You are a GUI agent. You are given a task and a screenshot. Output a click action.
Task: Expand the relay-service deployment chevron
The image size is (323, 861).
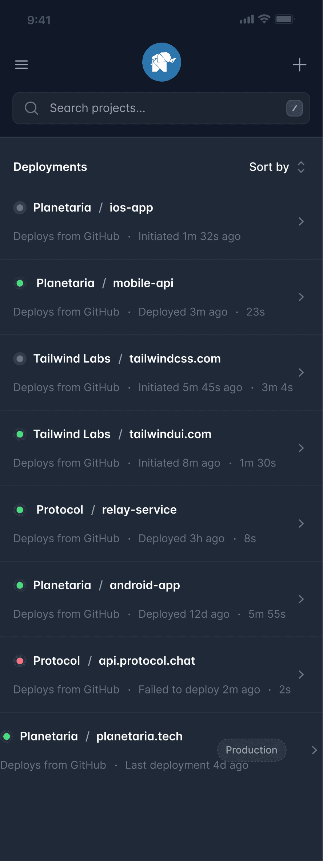click(x=301, y=524)
